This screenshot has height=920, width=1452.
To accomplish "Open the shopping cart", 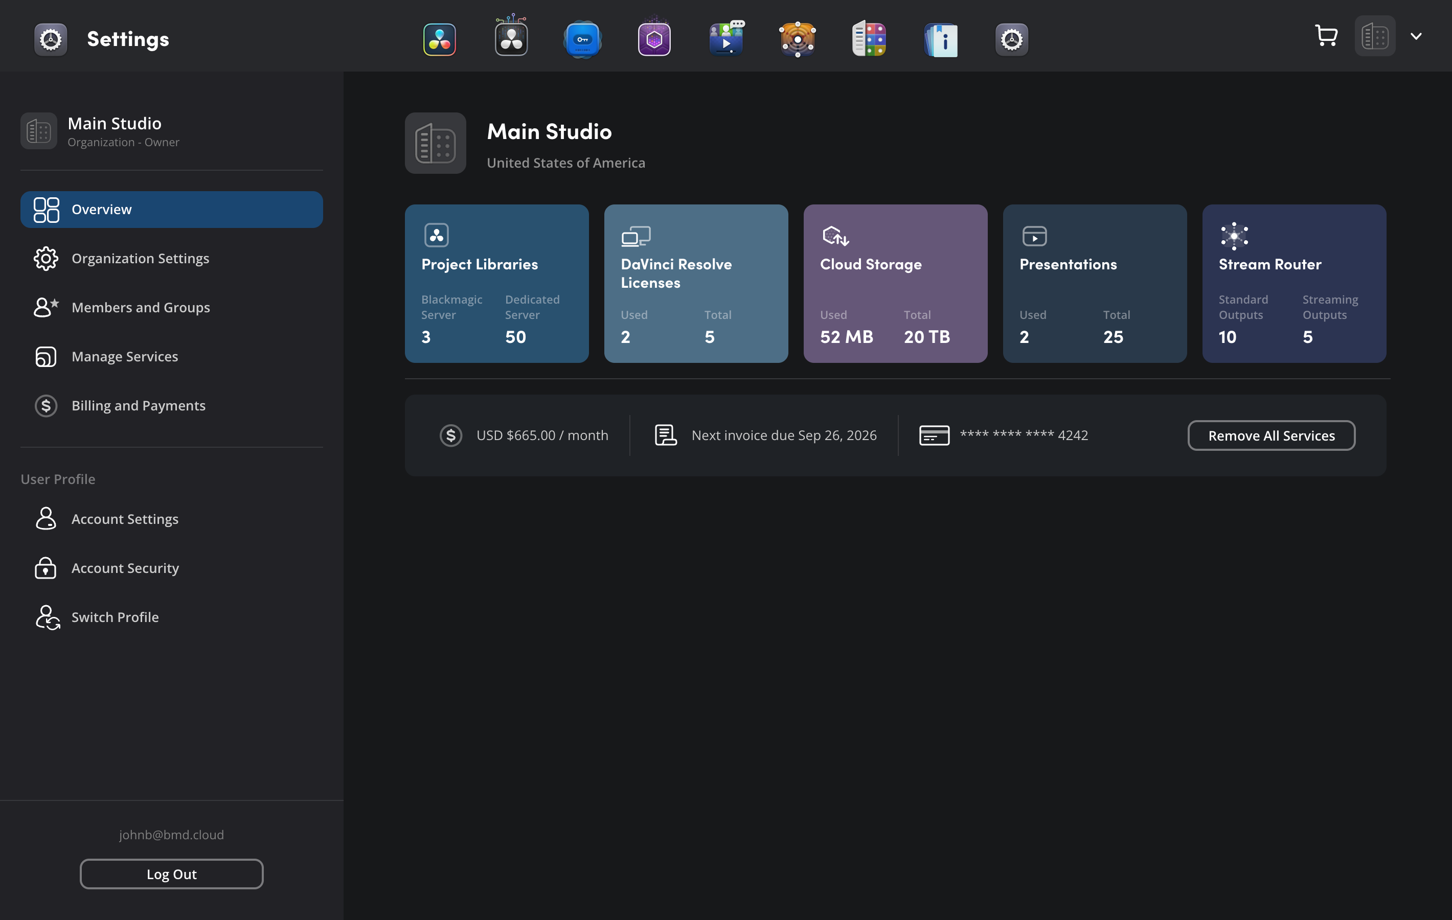I will tap(1327, 36).
